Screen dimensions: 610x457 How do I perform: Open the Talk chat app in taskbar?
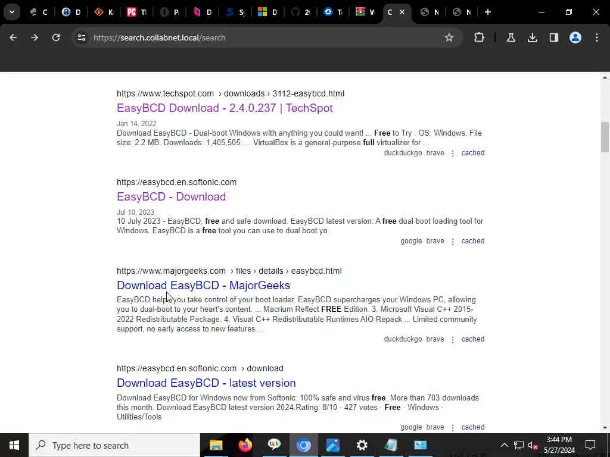pyautogui.click(x=274, y=445)
